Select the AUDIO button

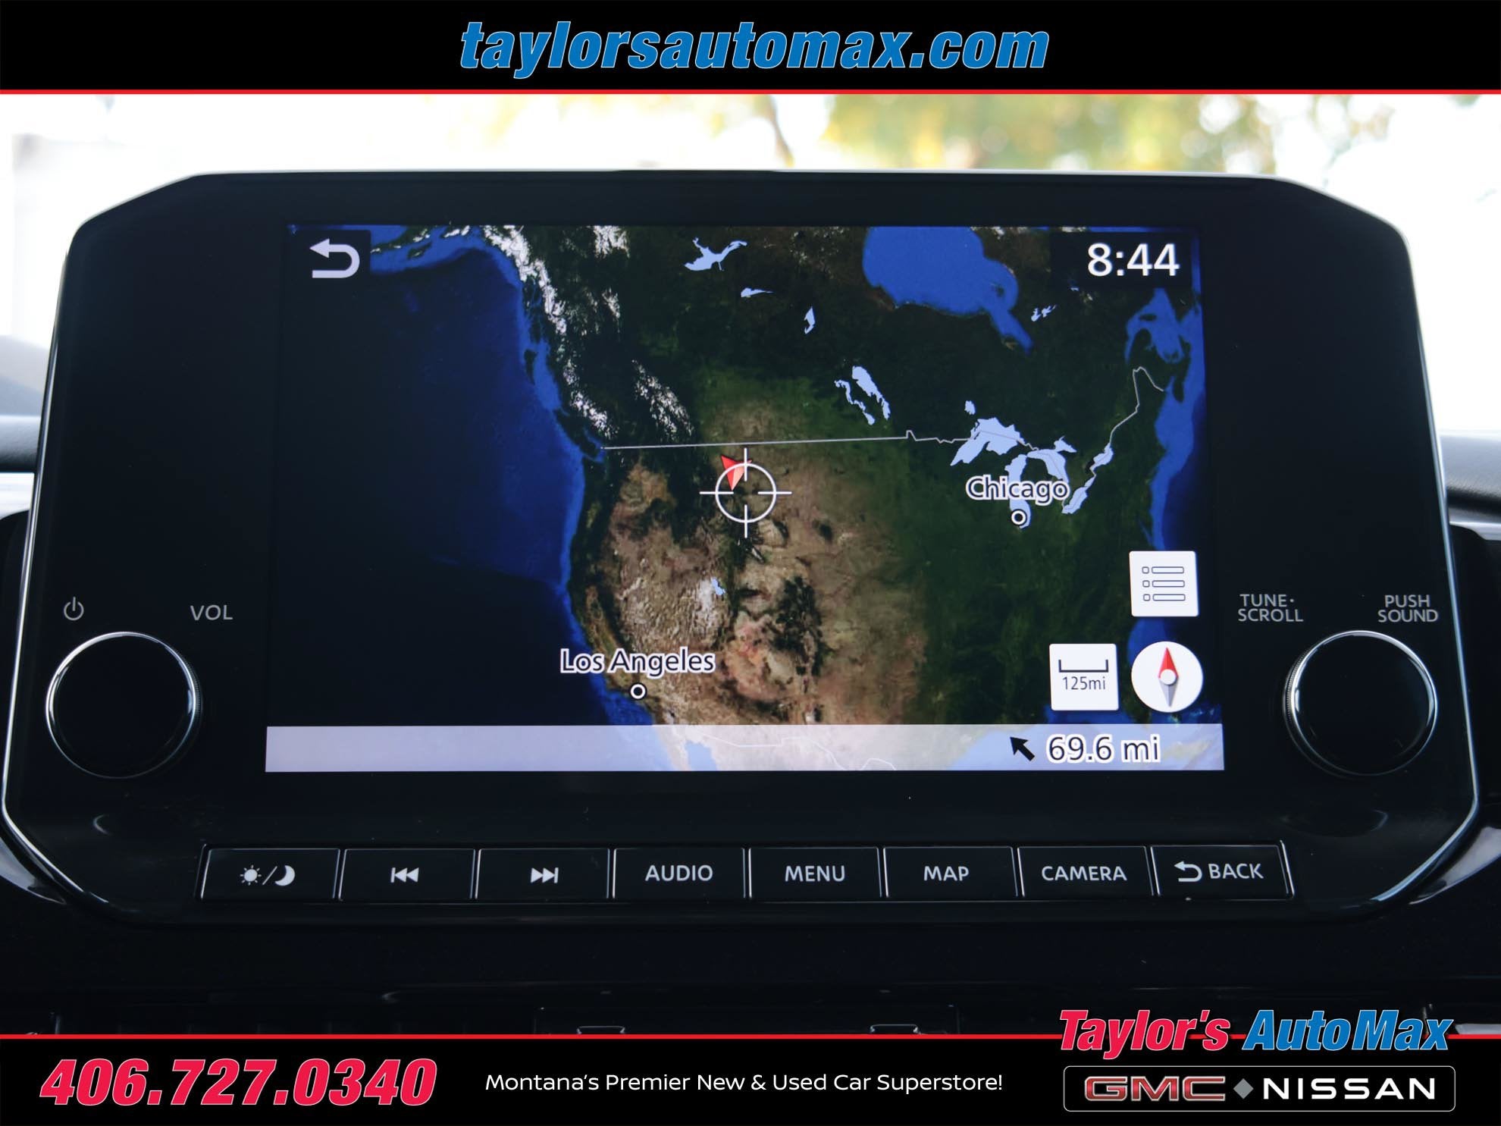pyautogui.click(x=678, y=874)
